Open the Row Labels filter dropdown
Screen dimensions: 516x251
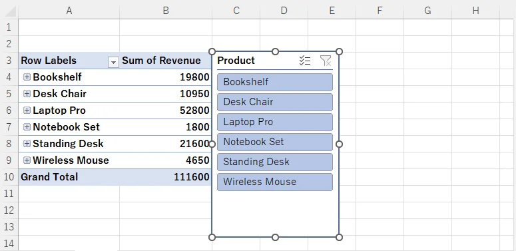coord(113,62)
